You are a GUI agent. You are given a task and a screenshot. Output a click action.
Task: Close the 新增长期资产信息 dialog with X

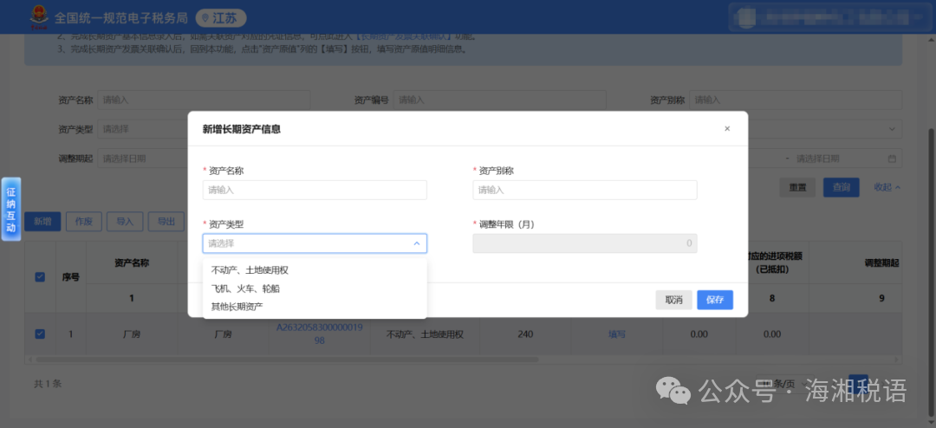coord(727,129)
